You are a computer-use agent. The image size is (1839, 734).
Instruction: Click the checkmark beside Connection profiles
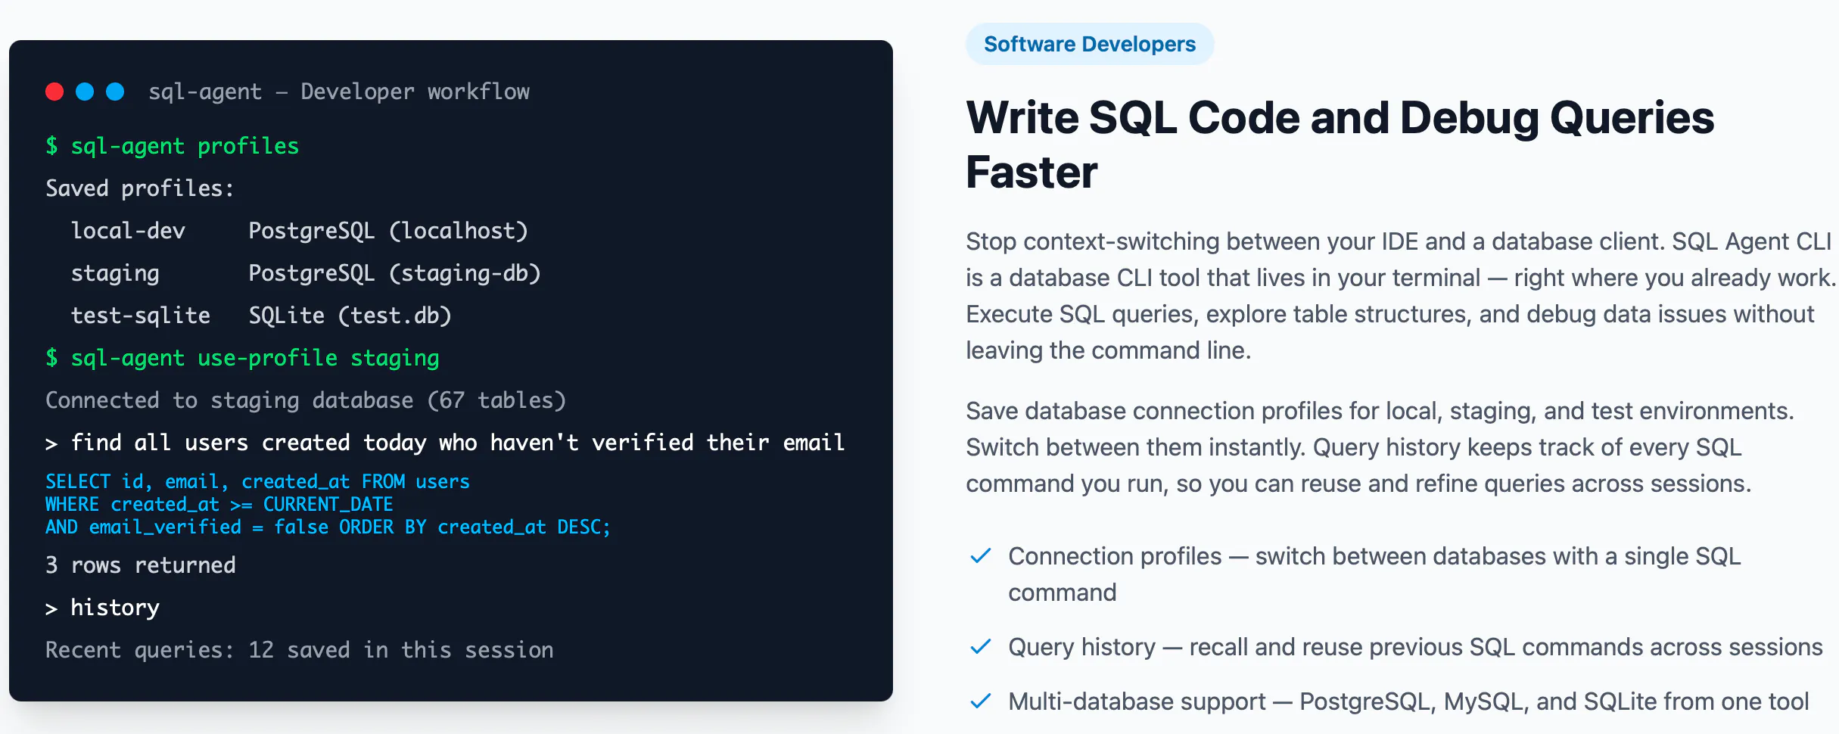981,556
